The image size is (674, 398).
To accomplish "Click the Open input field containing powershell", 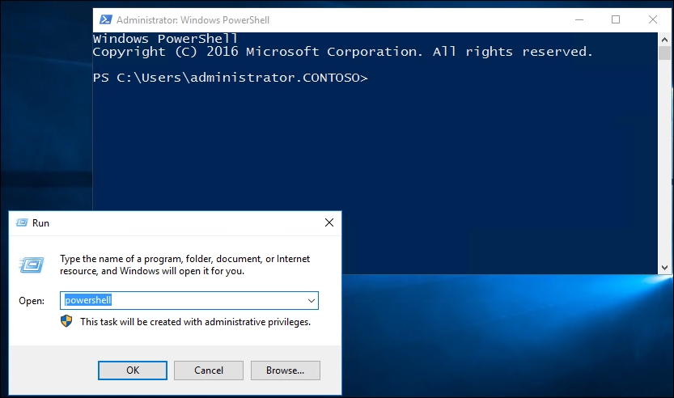I will pos(189,300).
